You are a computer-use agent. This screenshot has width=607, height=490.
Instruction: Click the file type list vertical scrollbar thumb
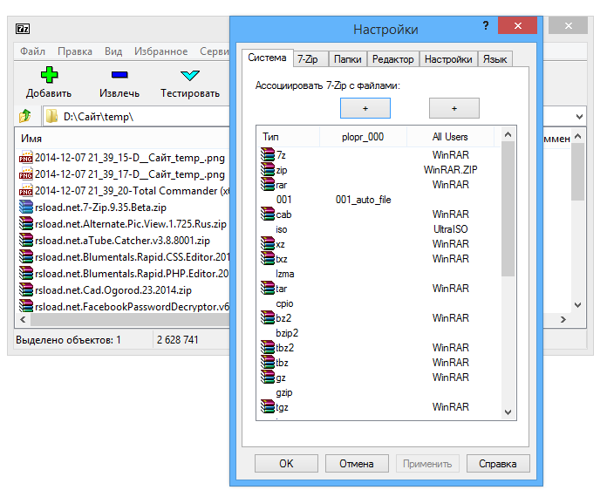508,208
